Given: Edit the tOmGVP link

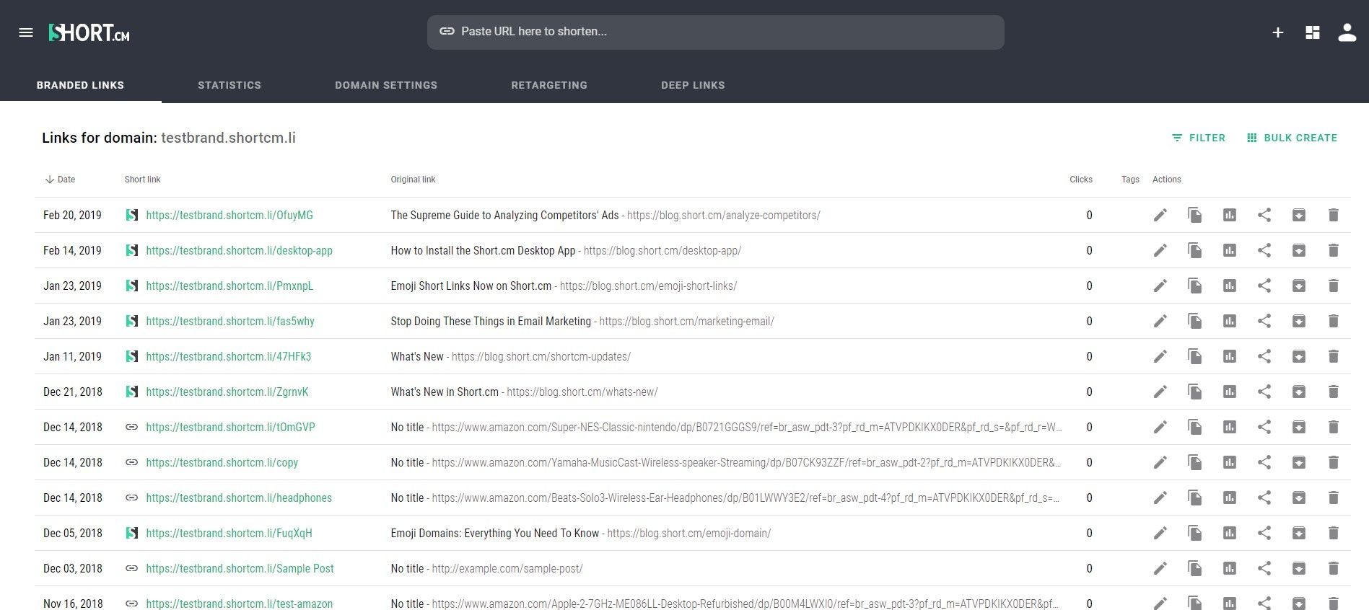Looking at the screenshot, I should pyautogui.click(x=1160, y=427).
